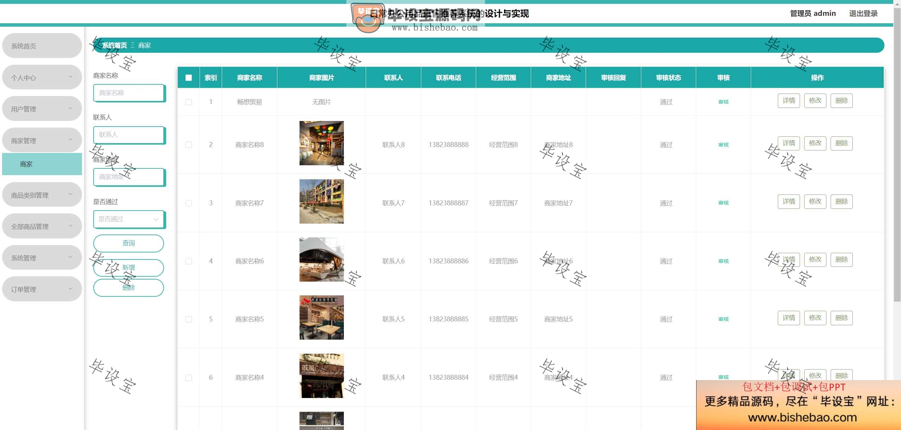Click the 商家名称 column header

tap(250, 78)
